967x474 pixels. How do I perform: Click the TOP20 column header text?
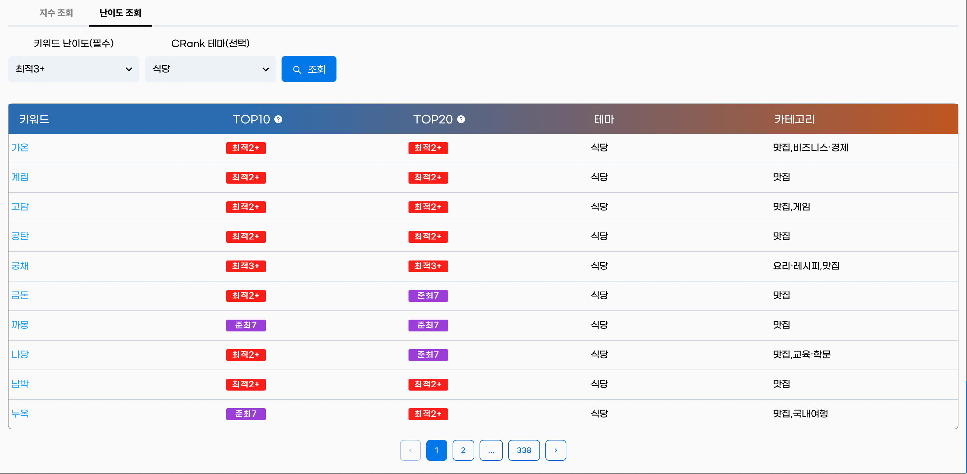[x=433, y=119]
